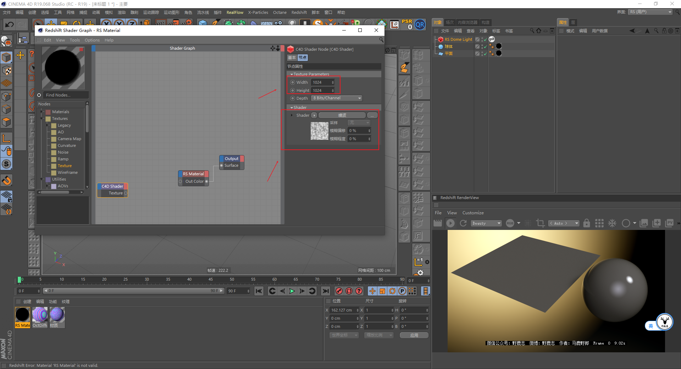The image size is (681, 369).
Task: Click the noise shader preview thumbnail
Action: coord(320,131)
